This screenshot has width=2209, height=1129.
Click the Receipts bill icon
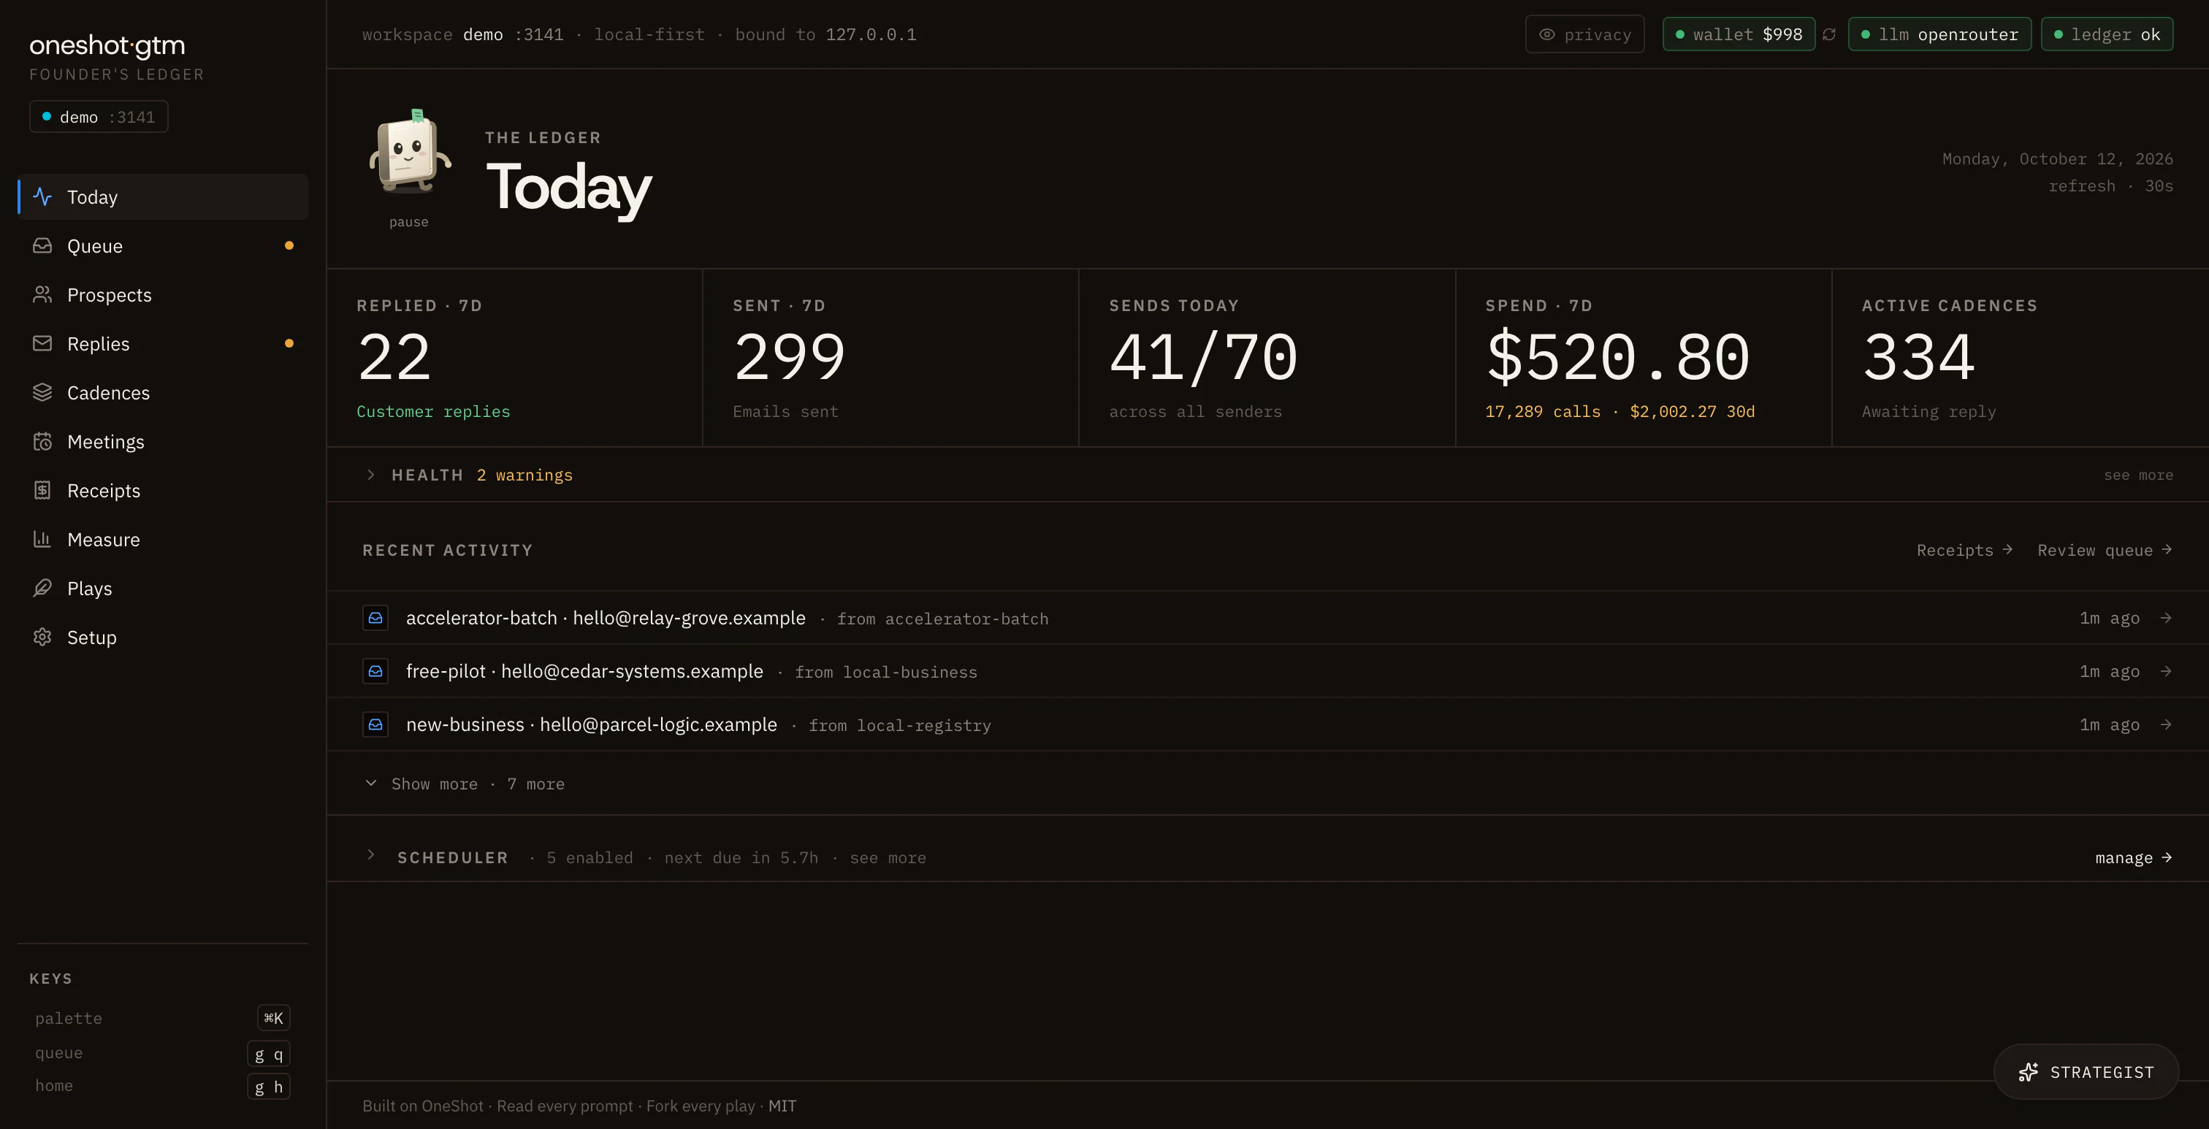(42, 489)
